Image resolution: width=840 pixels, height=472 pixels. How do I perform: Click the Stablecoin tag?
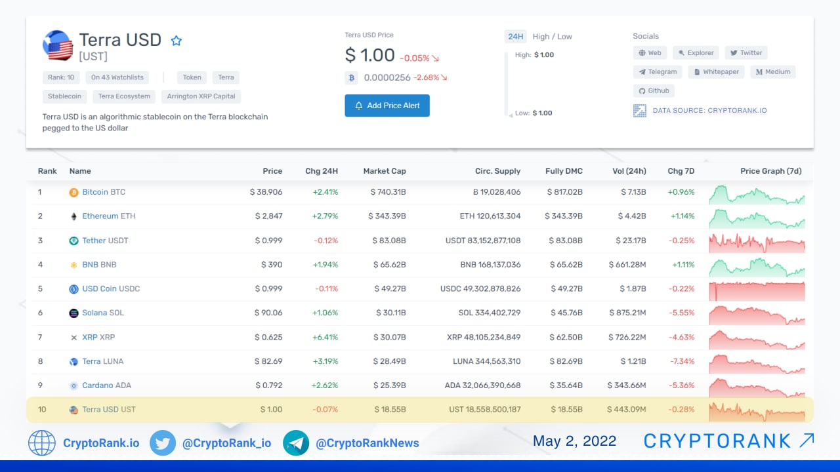coord(64,96)
